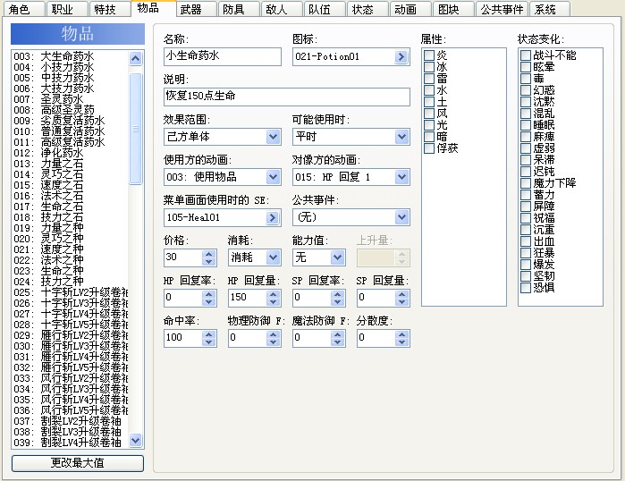Enable the 雷 attribute
Image resolution: width=625 pixels, height=481 pixels.
click(x=429, y=79)
